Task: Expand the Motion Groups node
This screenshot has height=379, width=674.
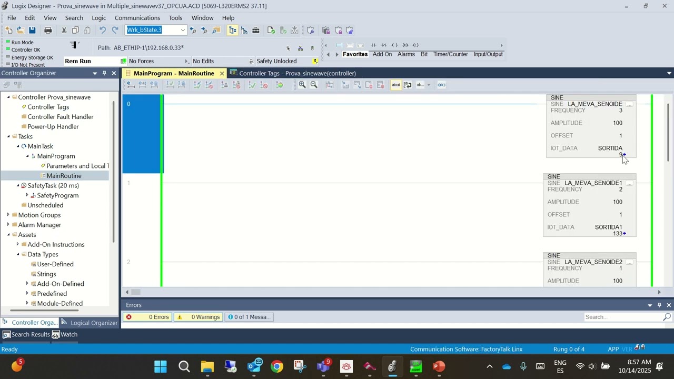Action: pyautogui.click(x=8, y=215)
